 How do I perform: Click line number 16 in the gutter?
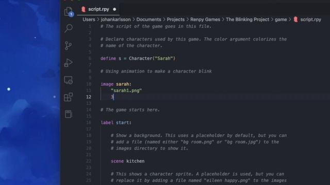coord(89,122)
